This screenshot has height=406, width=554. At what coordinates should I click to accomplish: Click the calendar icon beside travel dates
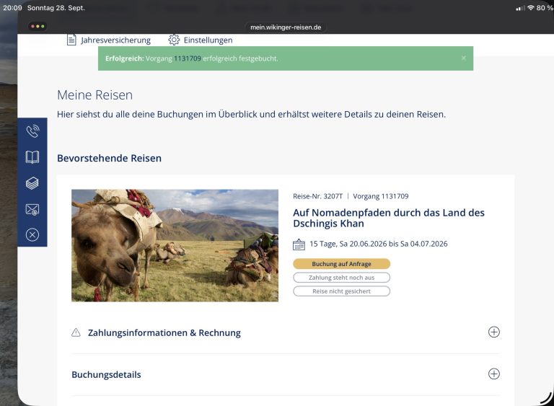pos(299,244)
